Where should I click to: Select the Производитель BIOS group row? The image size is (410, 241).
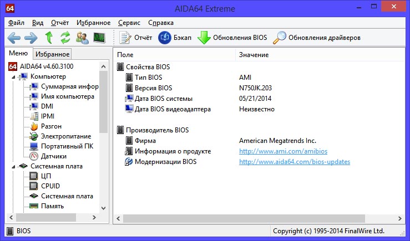(x=153, y=130)
